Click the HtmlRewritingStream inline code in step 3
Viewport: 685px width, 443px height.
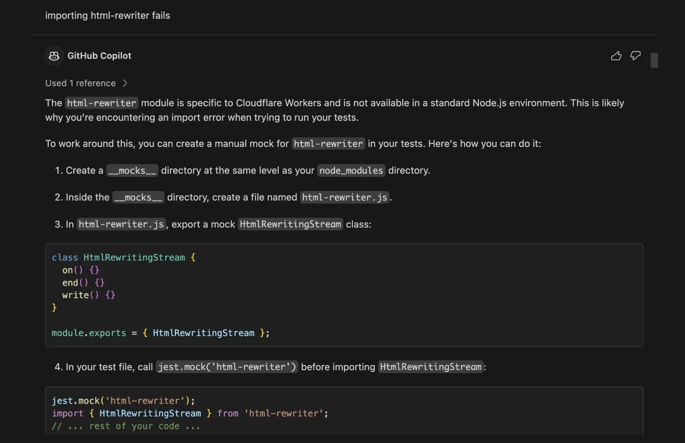coord(290,224)
